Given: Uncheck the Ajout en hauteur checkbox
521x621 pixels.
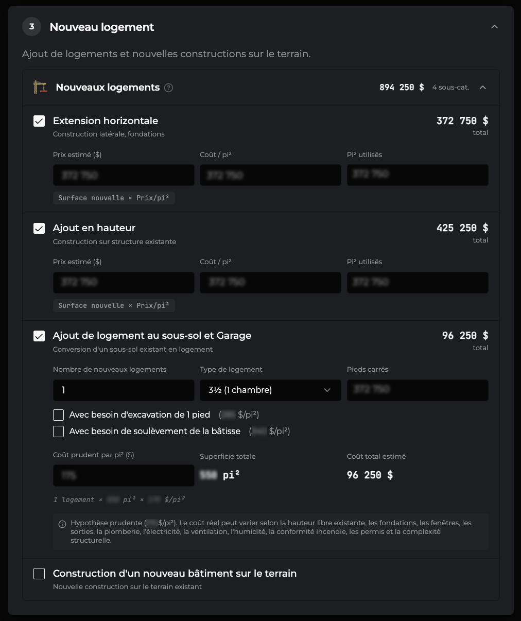Looking at the screenshot, I should point(39,228).
